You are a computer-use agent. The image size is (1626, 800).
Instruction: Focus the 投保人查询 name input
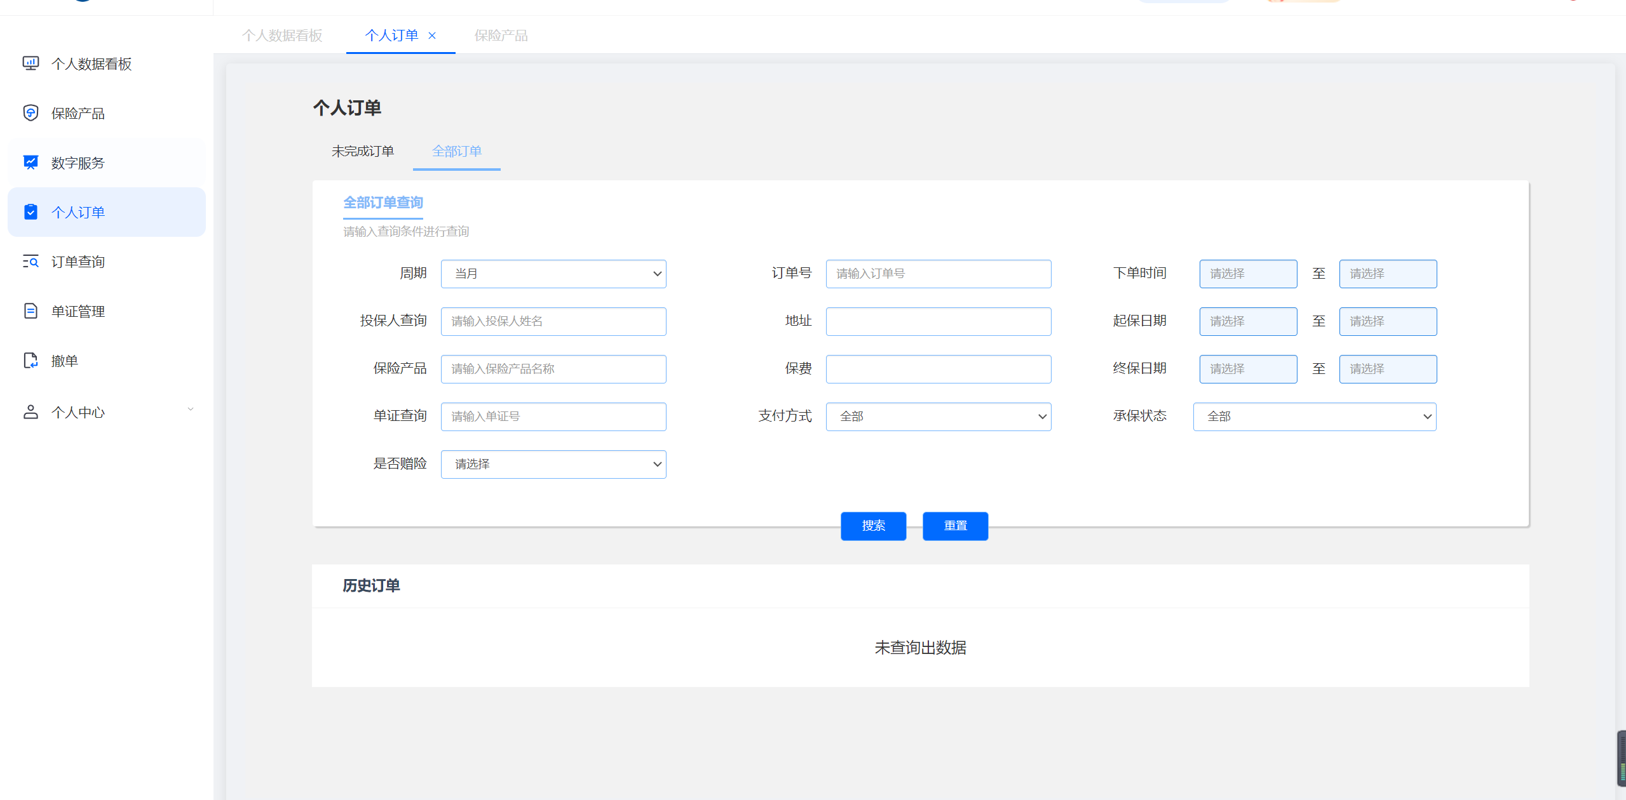click(553, 321)
